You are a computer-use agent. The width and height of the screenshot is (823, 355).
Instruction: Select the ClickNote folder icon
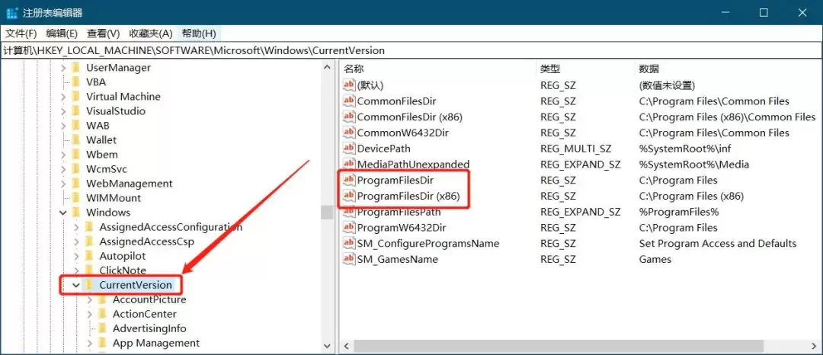[89, 270]
